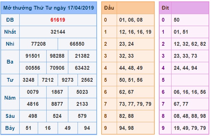
Task: Click the first prize number 32144
Action: 58,32
